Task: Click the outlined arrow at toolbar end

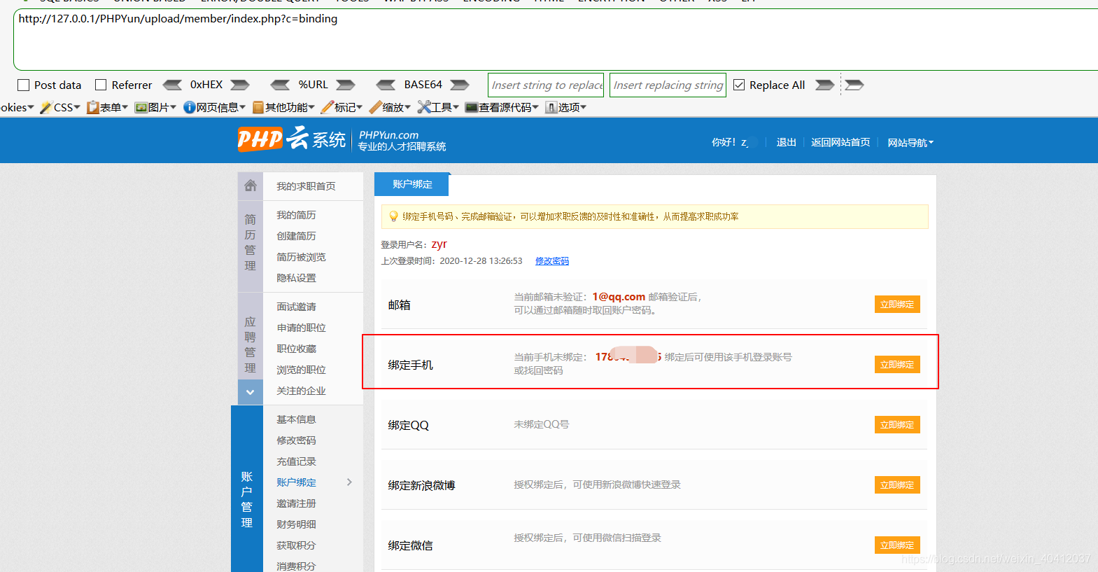Action: (854, 85)
